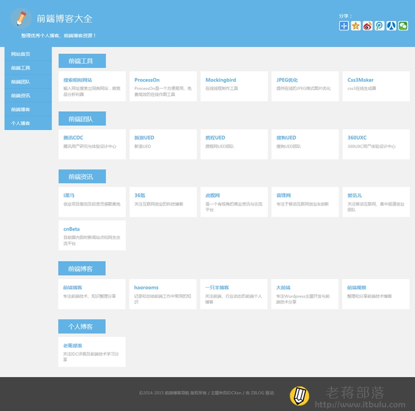Click the ZBLOG link in footer
The width and height of the screenshot is (415, 411).
click(258, 393)
